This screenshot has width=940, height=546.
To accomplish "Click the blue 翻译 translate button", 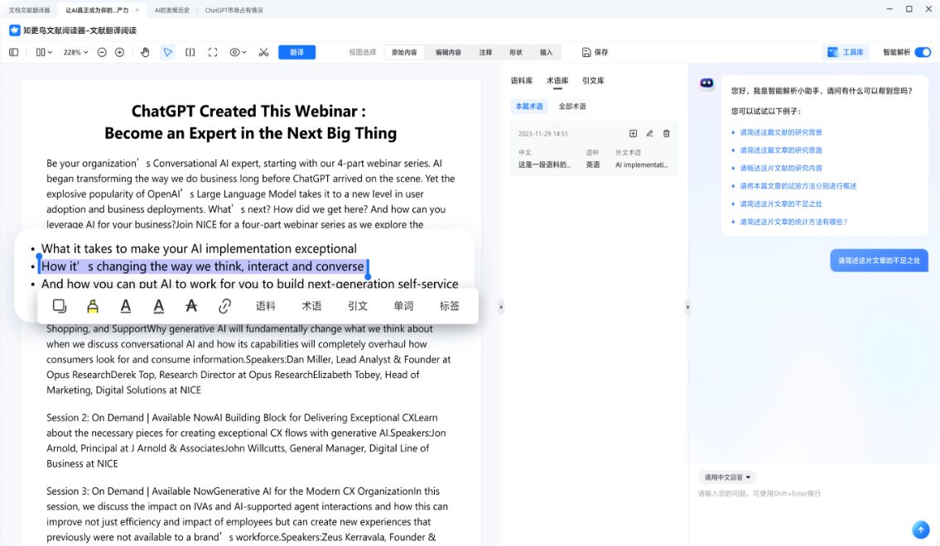I will tap(296, 53).
